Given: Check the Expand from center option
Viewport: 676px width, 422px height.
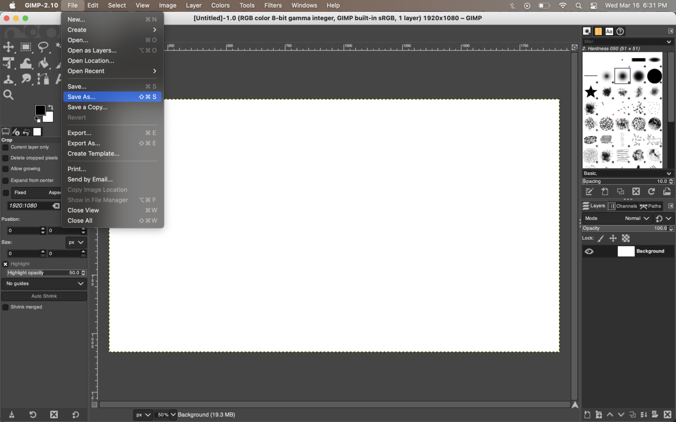Looking at the screenshot, I should click(x=5, y=180).
